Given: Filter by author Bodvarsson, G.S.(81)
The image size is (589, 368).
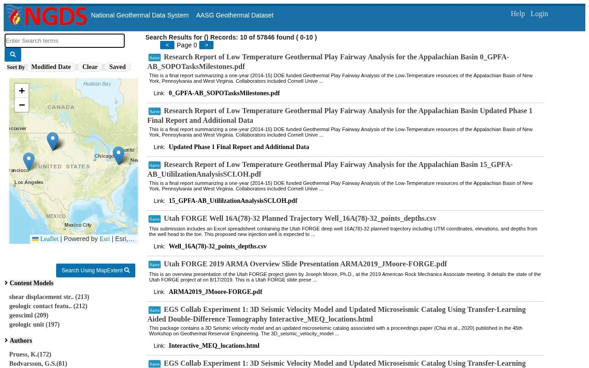Looking at the screenshot, I should 38,364.
